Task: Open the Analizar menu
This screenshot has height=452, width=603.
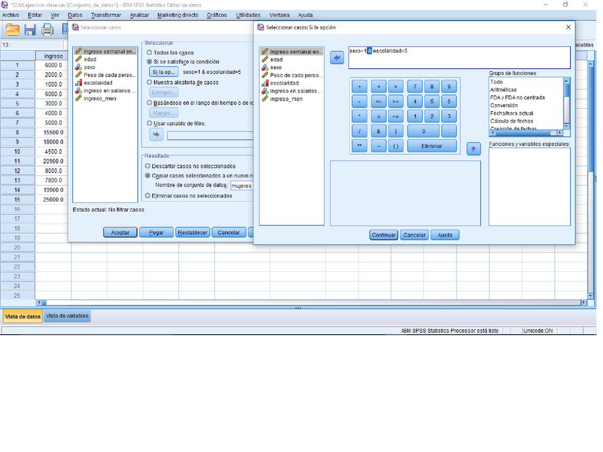Action: pos(139,15)
